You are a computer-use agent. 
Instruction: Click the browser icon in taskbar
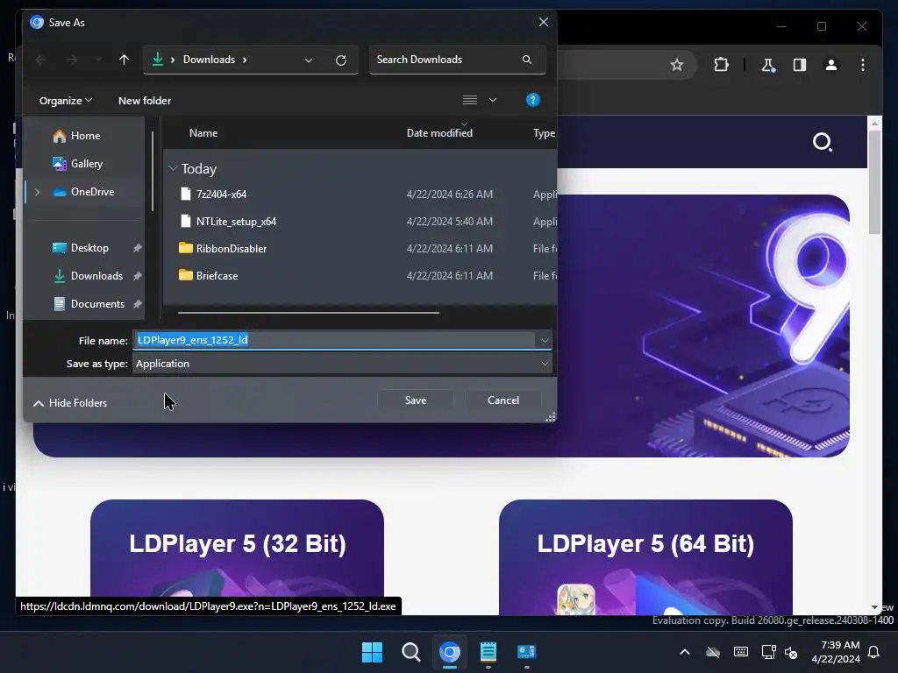[450, 652]
